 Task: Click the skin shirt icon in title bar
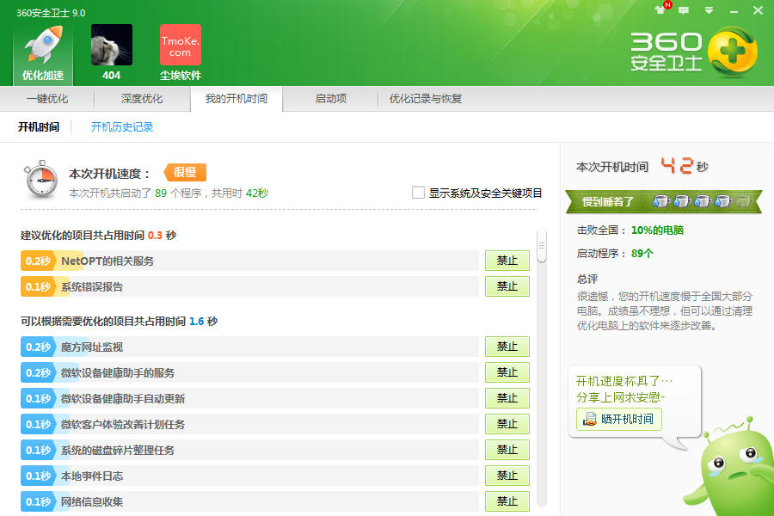[x=661, y=10]
